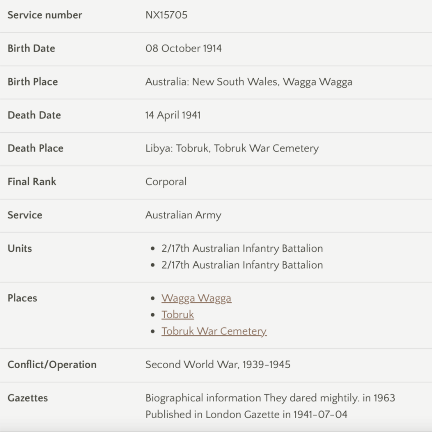
Task: Select the death date 14 April 1941
Action: (173, 115)
